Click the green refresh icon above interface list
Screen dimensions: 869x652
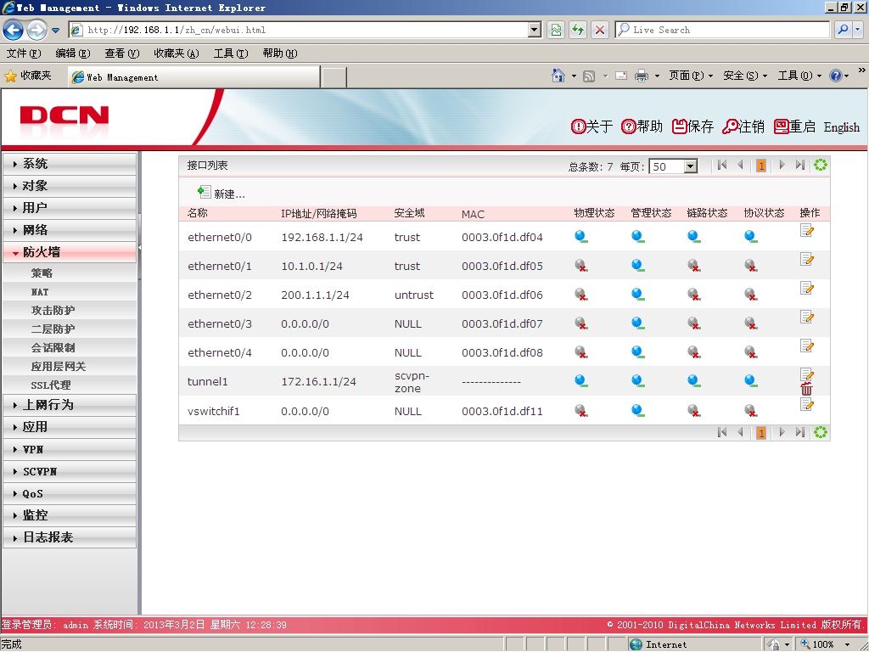point(821,165)
